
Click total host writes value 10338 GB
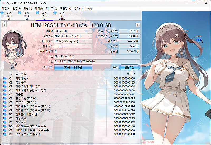pyautogui.click(x=130, y=36)
